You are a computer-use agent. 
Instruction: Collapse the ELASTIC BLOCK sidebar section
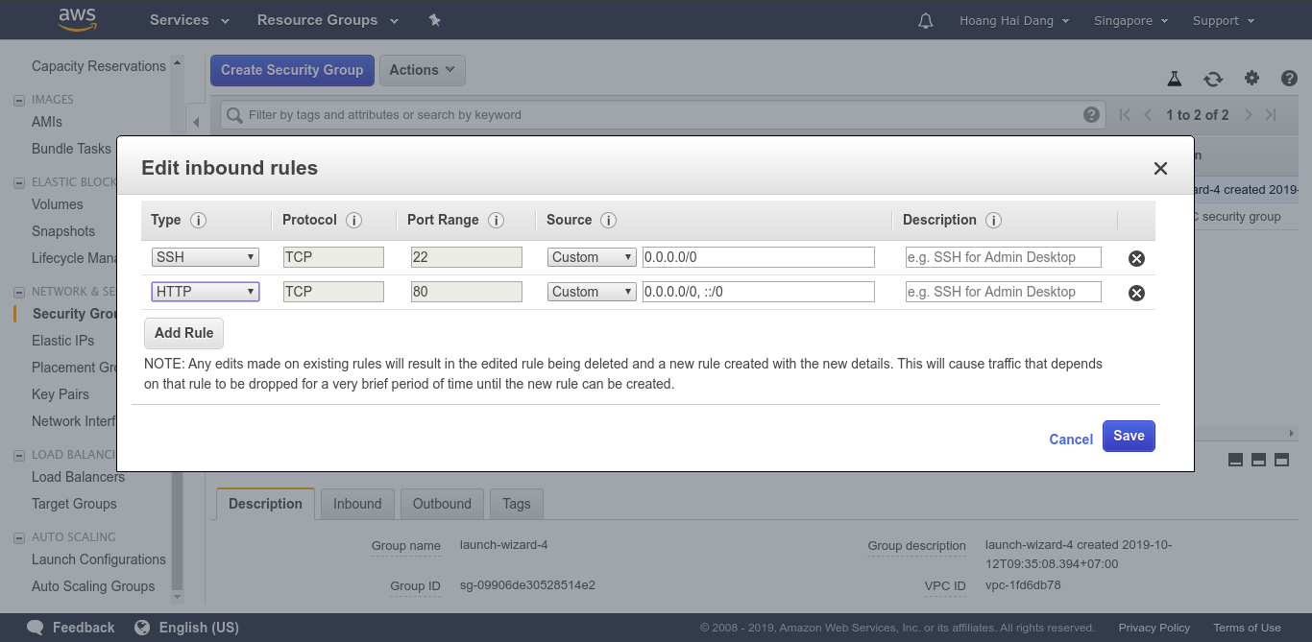19,182
